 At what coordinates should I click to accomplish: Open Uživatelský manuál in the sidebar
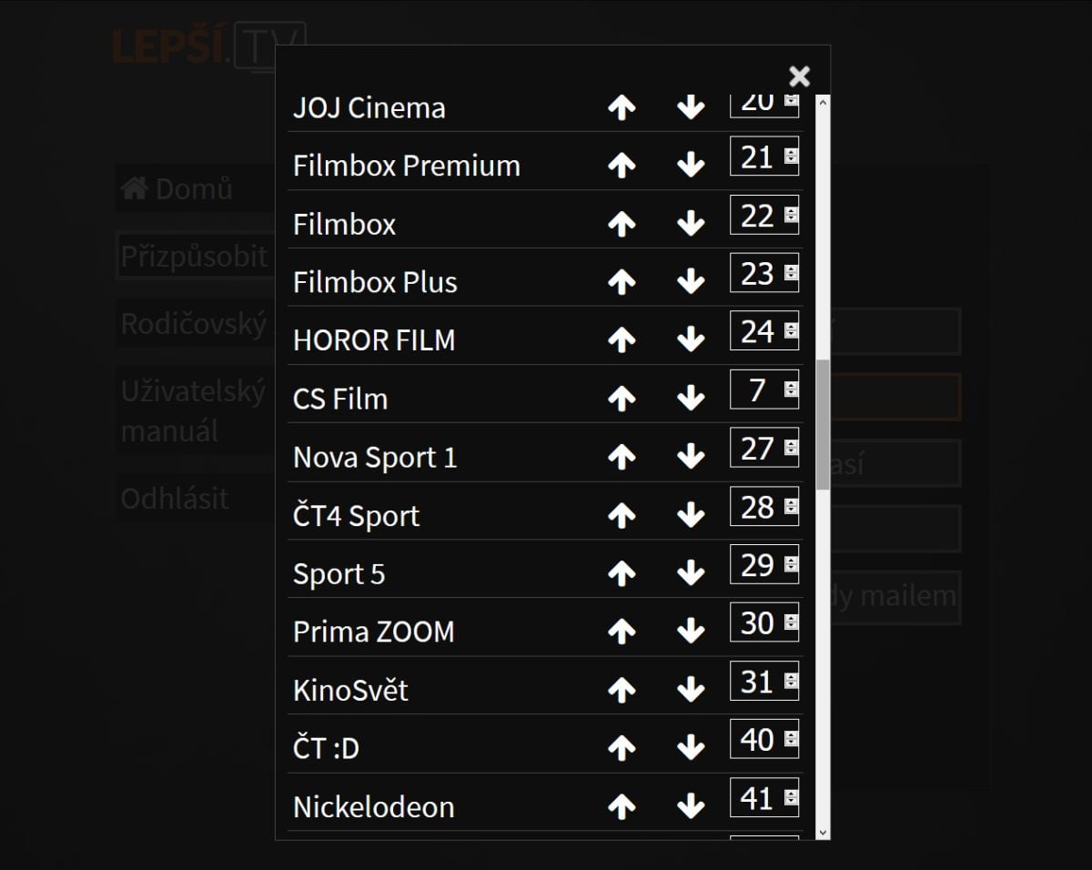point(193,411)
